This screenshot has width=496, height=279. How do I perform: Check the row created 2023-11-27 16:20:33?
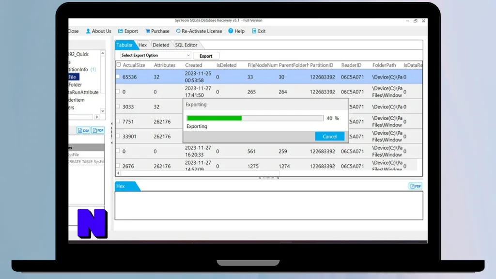click(x=118, y=151)
